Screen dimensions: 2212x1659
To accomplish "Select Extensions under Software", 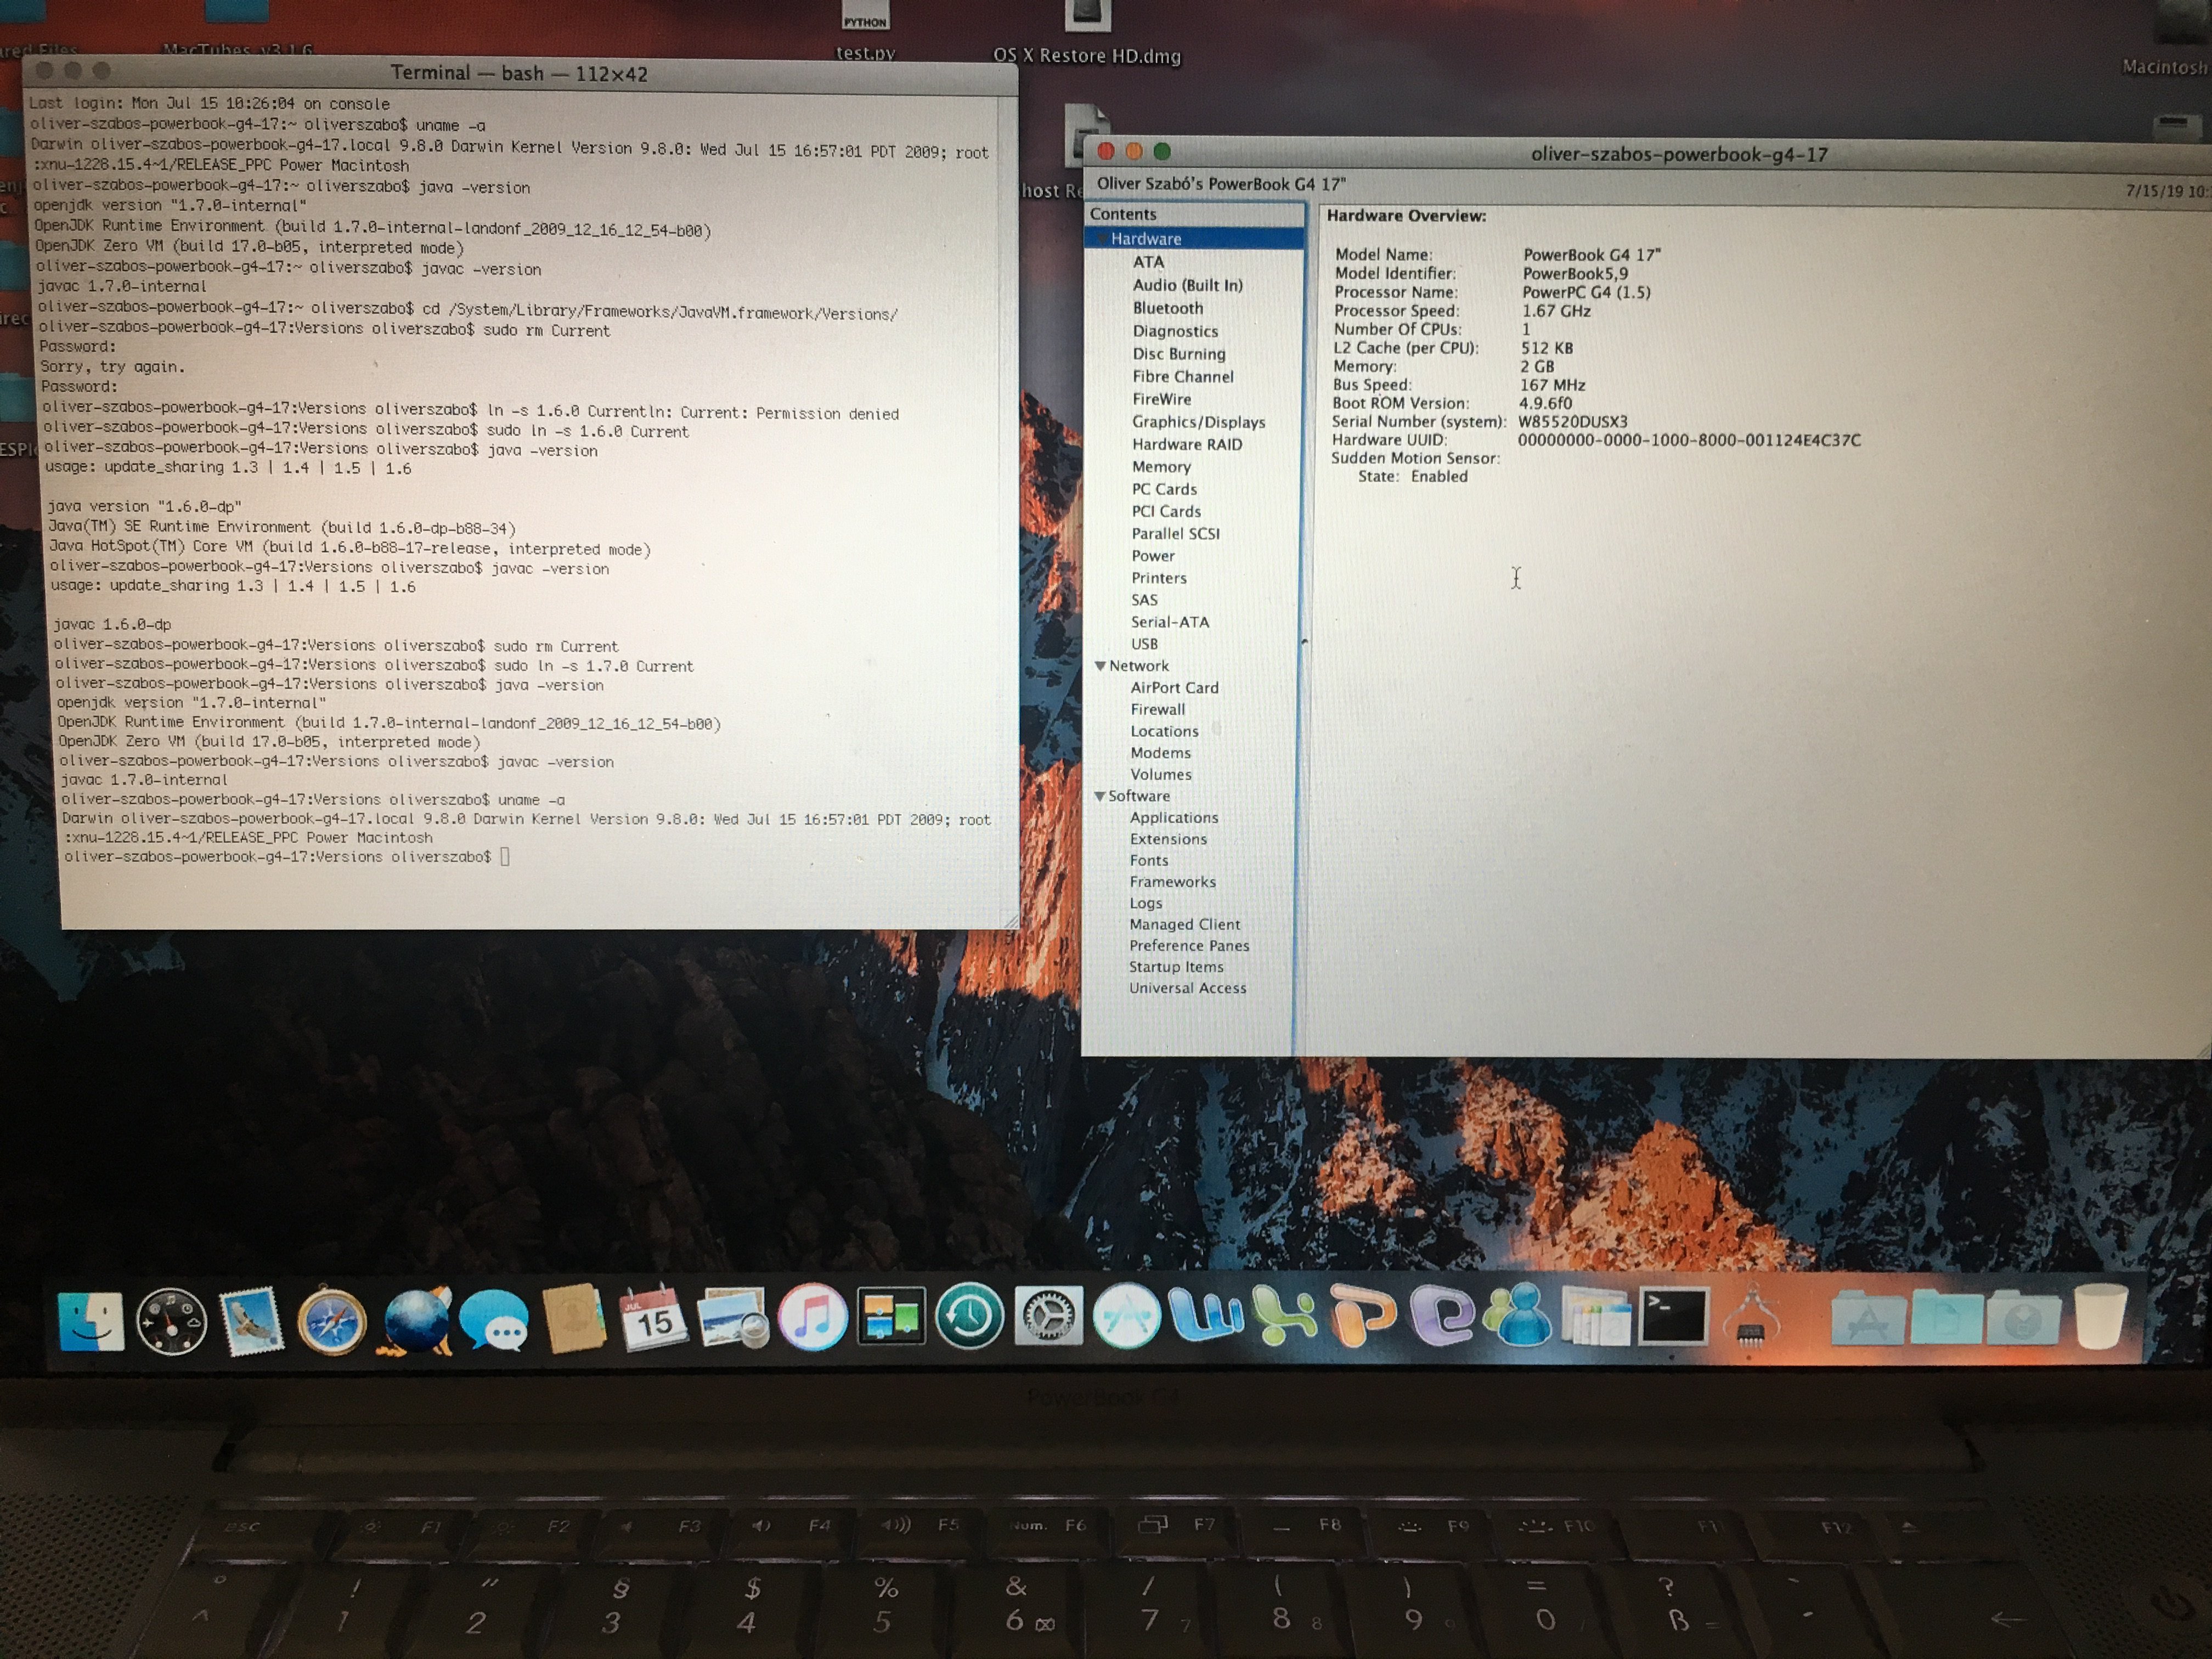I will point(1168,840).
